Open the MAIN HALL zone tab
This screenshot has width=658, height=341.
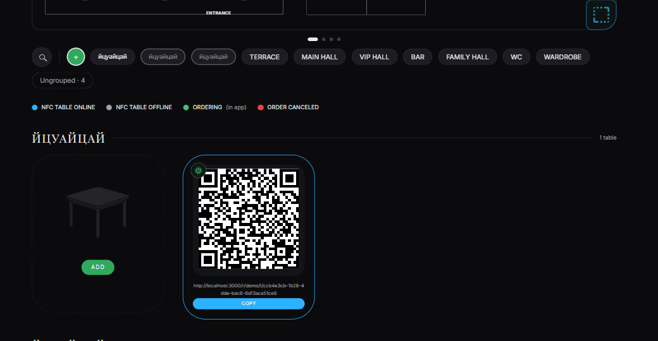[320, 57]
